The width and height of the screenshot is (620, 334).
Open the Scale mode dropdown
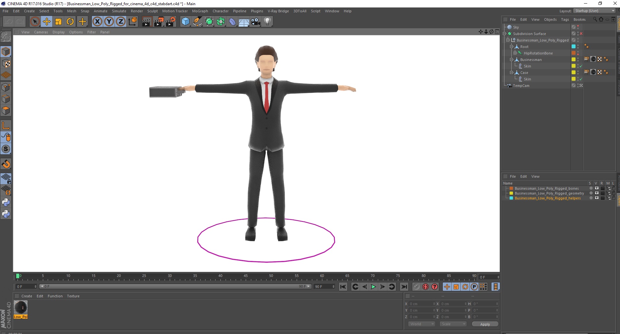453,324
